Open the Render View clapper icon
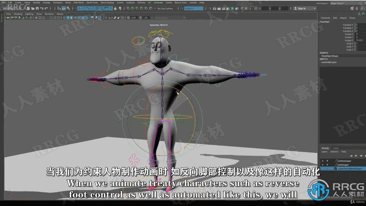The width and height of the screenshot is (366, 206). point(214,8)
